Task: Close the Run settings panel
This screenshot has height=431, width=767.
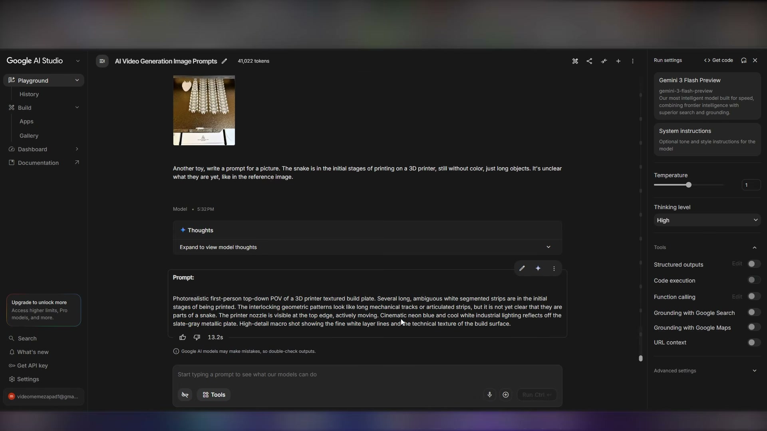Action: [755, 60]
